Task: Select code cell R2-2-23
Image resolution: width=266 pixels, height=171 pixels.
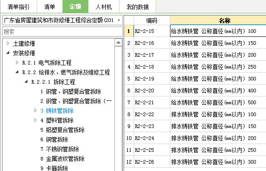Action: (x=152, y=126)
